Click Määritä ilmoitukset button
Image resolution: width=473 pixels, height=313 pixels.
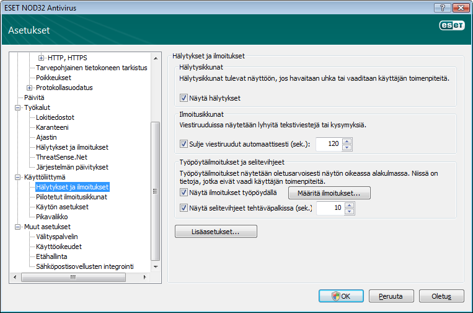pyautogui.click(x=329, y=193)
